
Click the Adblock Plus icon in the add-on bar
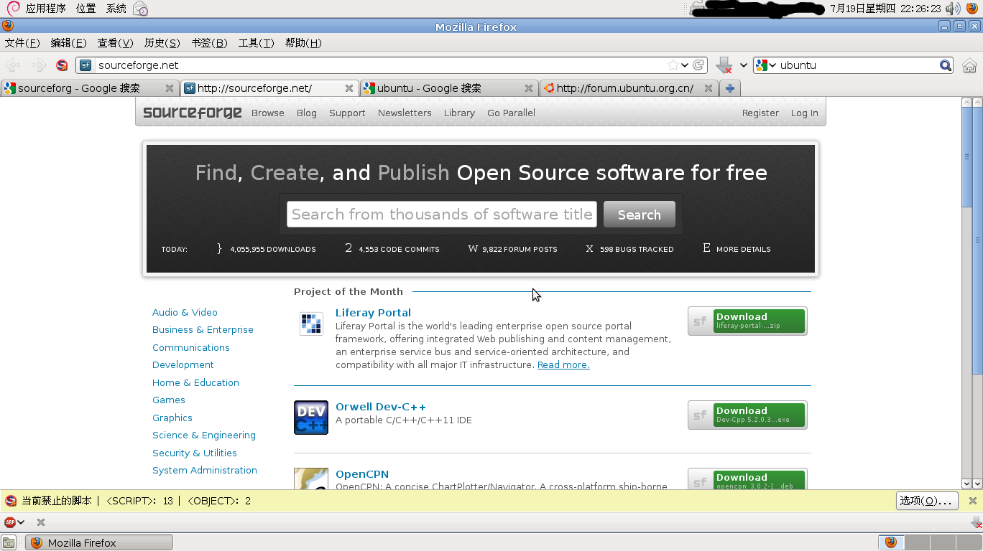(x=10, y=522)
